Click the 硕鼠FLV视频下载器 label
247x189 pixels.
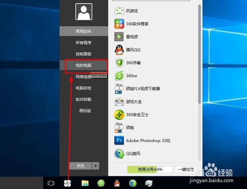(x=143, y=89)
